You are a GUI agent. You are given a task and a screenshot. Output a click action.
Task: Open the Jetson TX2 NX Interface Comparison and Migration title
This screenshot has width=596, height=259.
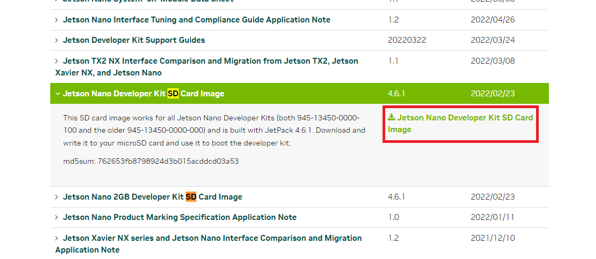pyautogui.click(x=207, y=67)
